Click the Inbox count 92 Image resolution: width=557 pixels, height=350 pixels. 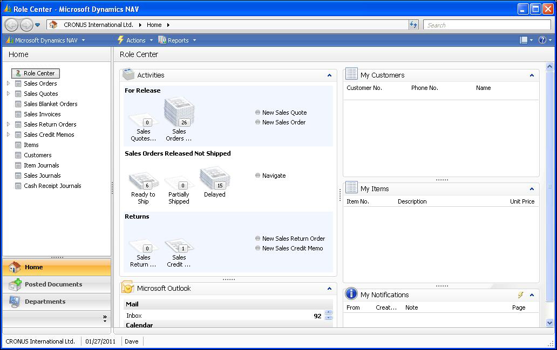click(x=317, y=316)
